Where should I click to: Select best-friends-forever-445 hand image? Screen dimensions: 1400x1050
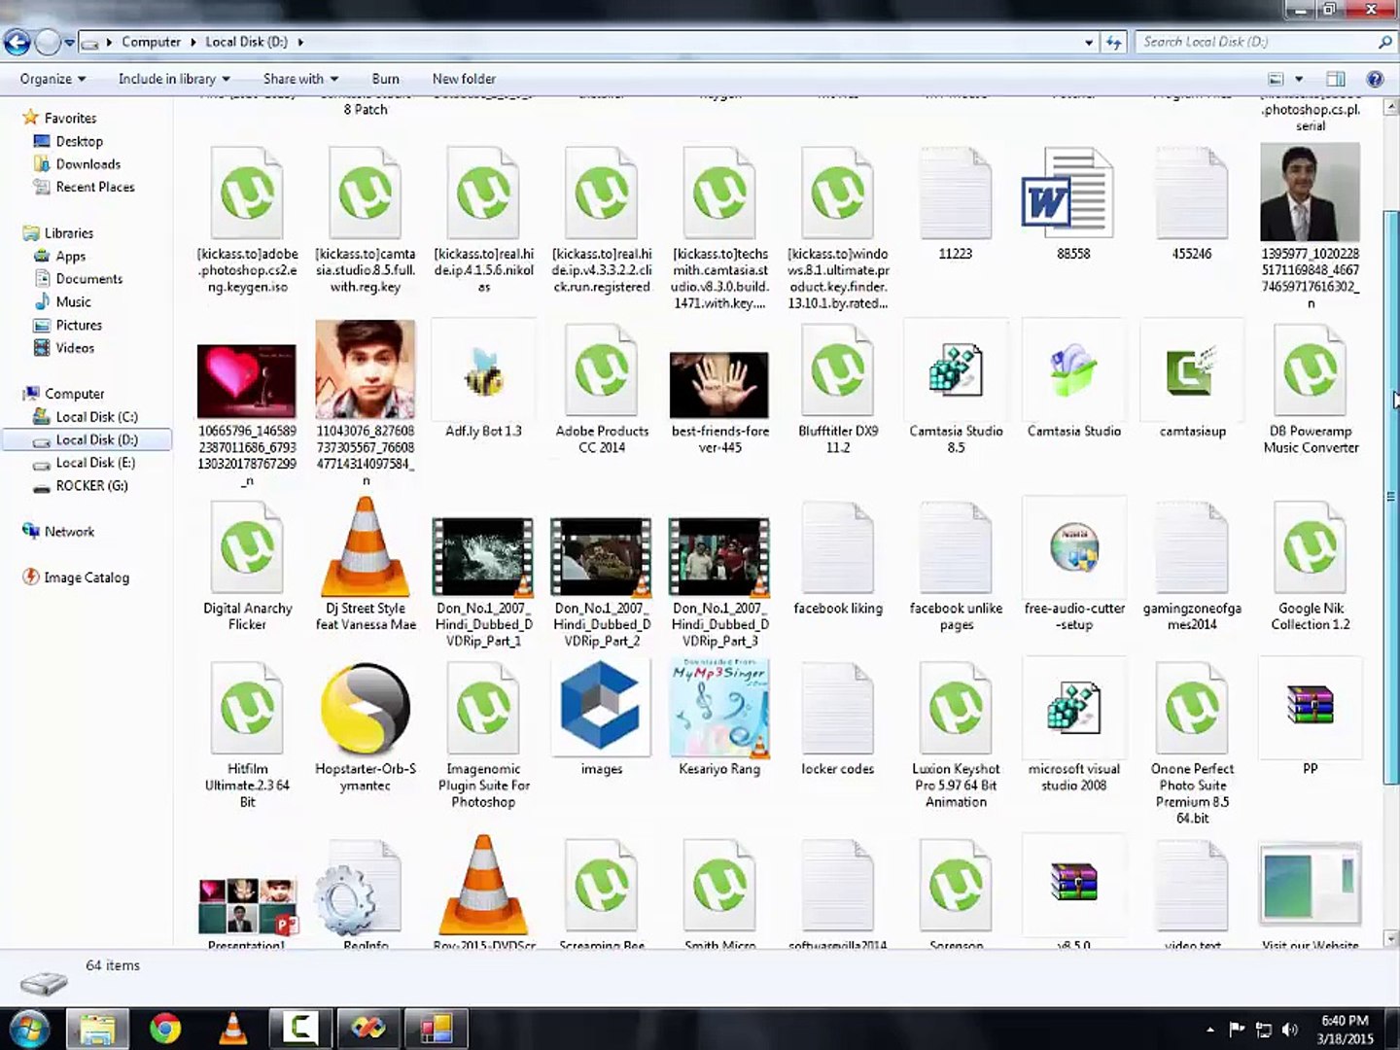click(x=719, y=385)
